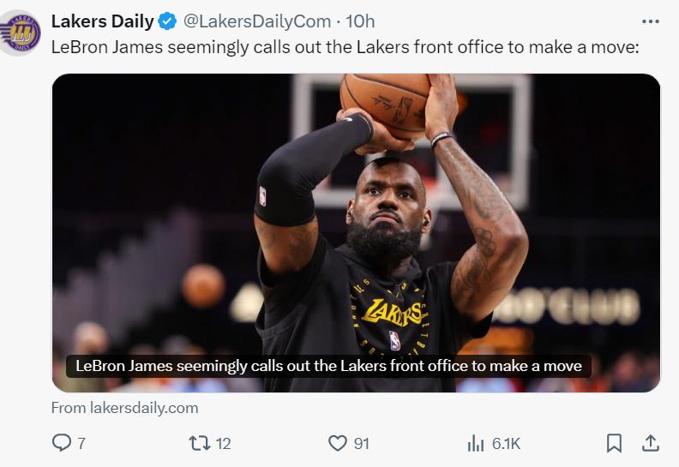Click the reply count of 7
The width and height of the screenshot is (679, 467).
pyautogui.click(x=81, y=443)
